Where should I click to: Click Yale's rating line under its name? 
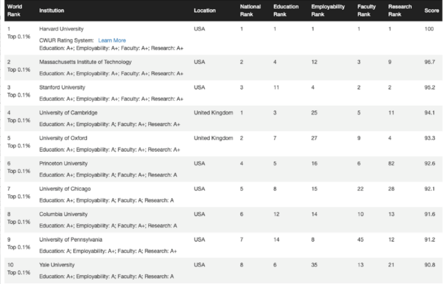(x=107, y=276)
